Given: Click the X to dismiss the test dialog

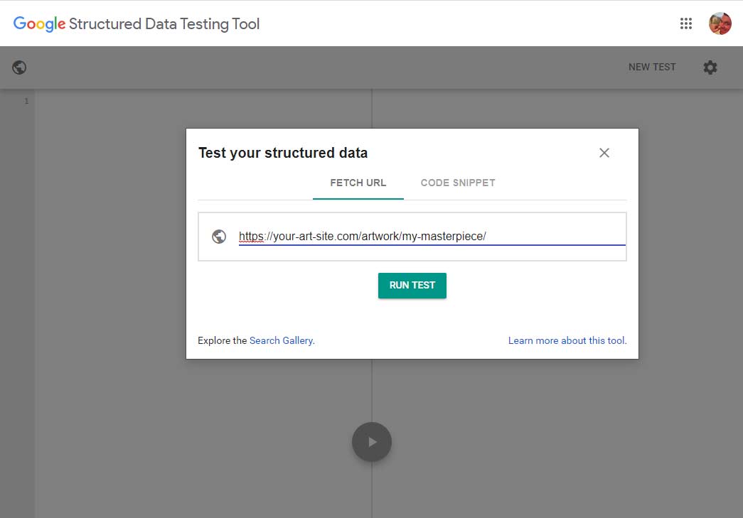Looking at the screenshot, I should 604,152.
